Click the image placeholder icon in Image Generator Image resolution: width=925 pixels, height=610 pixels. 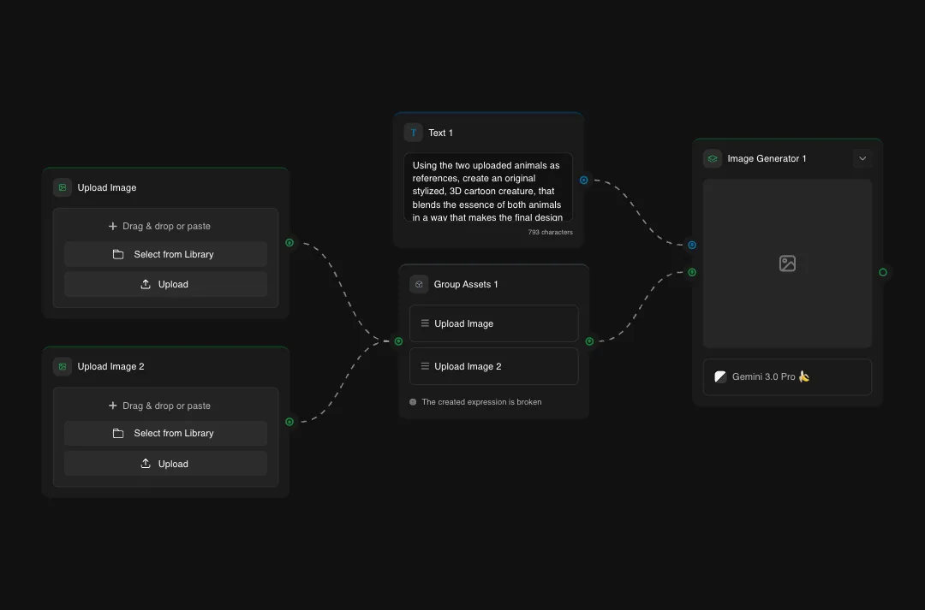click(787, 264)
